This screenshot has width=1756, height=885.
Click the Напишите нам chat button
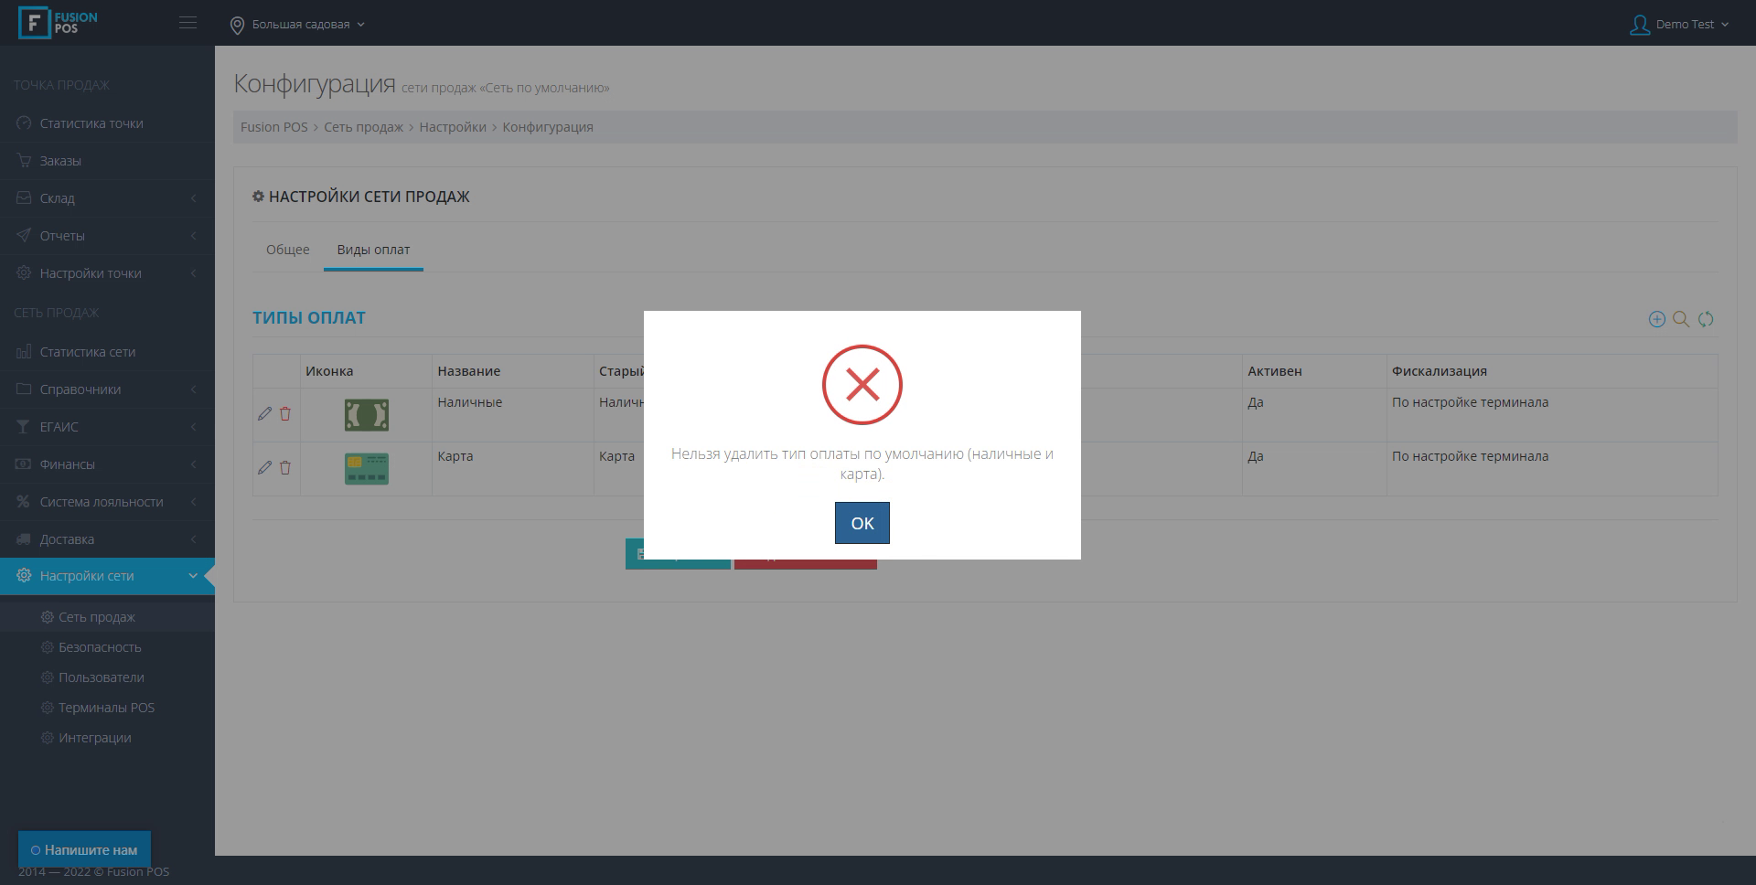84,849
